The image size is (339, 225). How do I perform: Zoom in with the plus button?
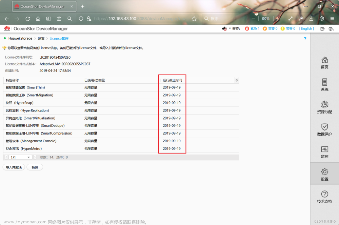[278, 19]
